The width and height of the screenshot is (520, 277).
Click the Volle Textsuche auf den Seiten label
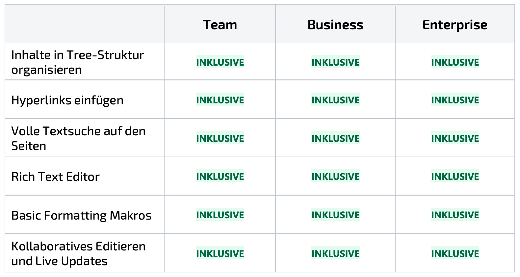78,138
